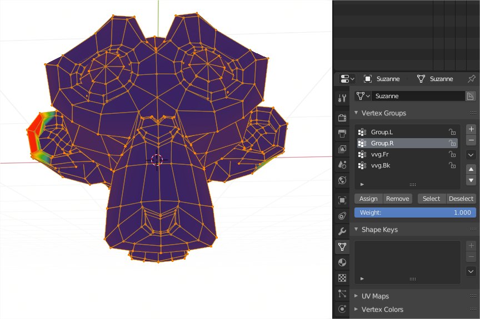
Task: Click the Remove button
Action: point(398,199)
